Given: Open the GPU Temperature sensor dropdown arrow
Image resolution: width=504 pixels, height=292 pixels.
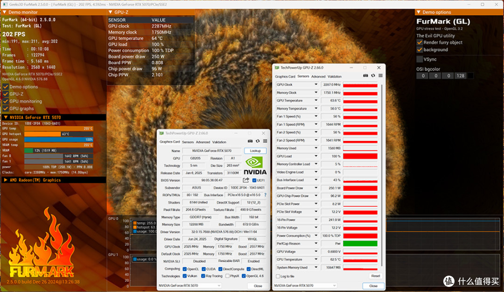Looking at the screenshot, I should (x=316, y=100).
